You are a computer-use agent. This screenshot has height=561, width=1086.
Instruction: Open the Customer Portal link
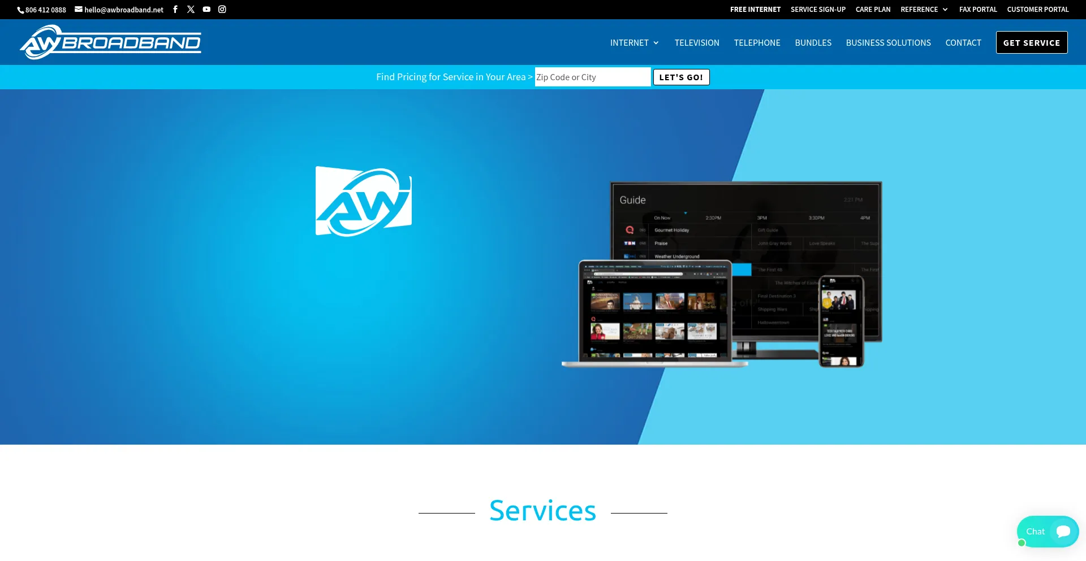pos(1037,10)
